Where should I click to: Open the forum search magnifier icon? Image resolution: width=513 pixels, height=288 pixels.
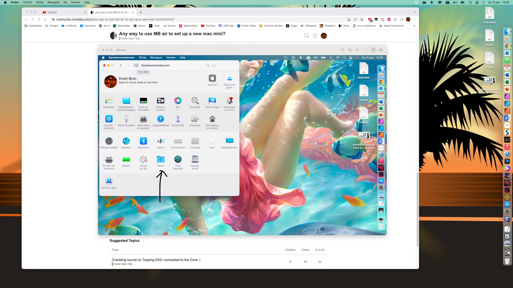pos(306,36)
